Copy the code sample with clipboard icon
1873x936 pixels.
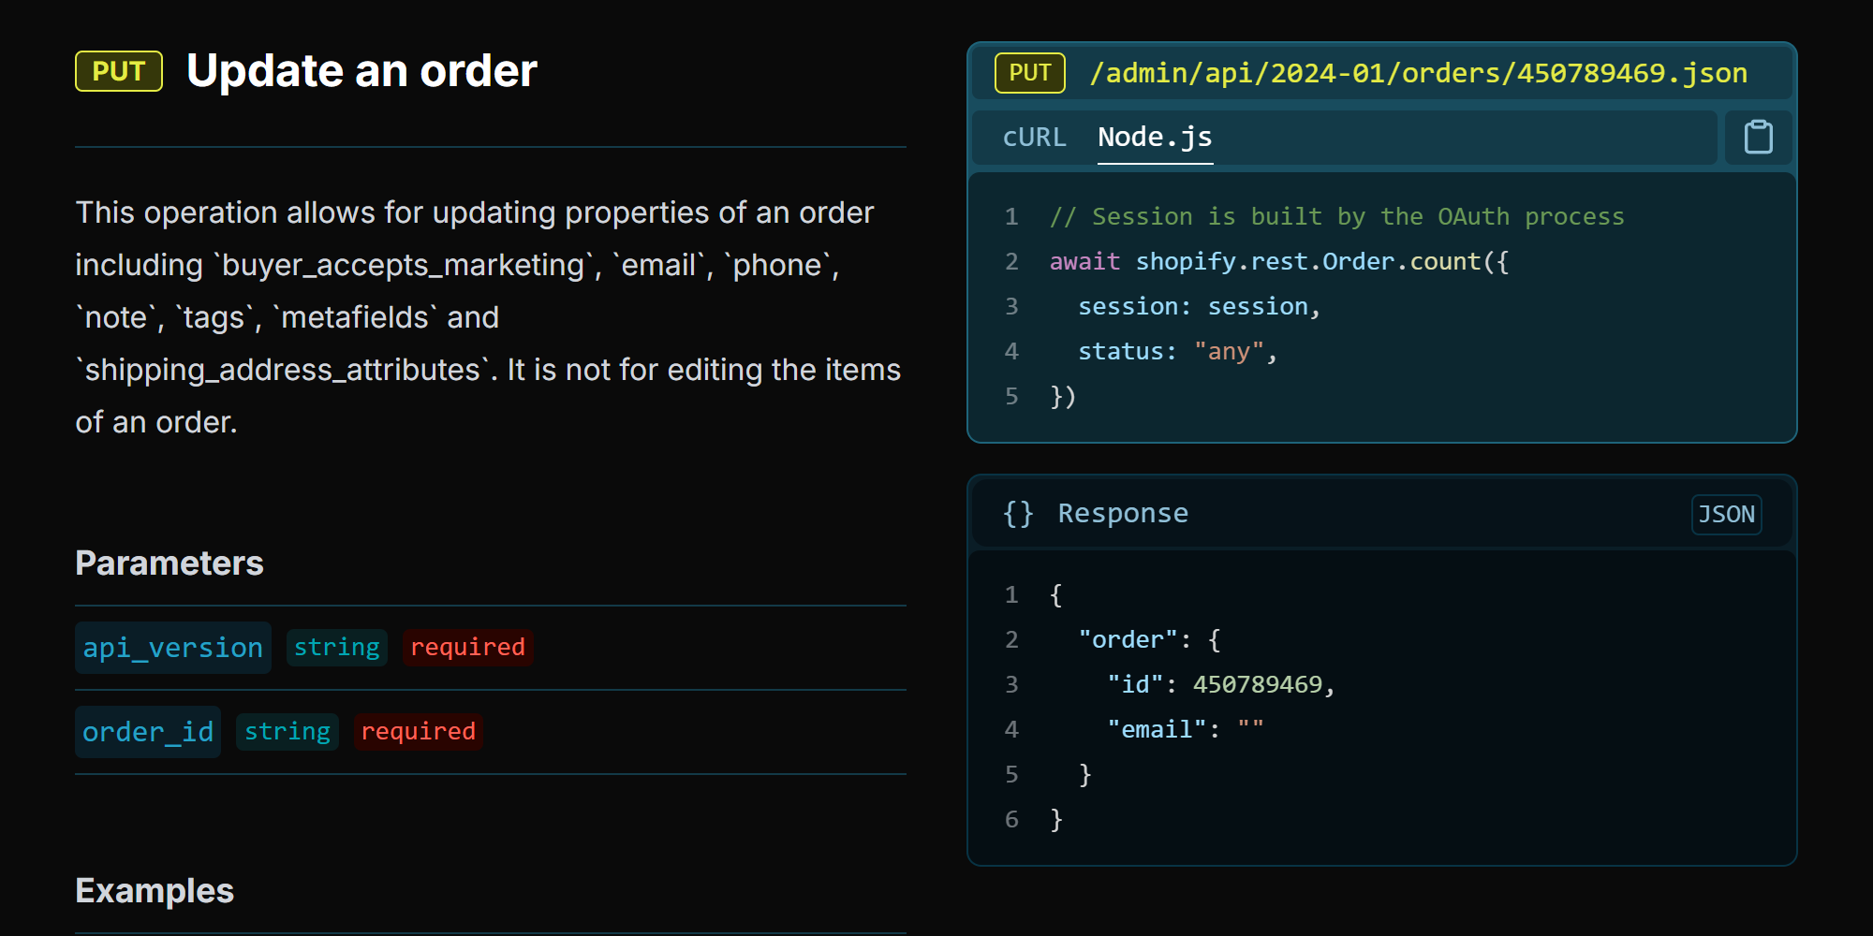pos(1758,138)
